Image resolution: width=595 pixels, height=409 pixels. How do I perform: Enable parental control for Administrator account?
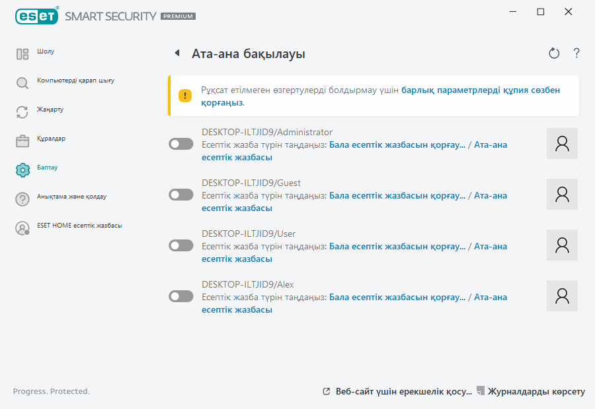(x=181, y=144)
